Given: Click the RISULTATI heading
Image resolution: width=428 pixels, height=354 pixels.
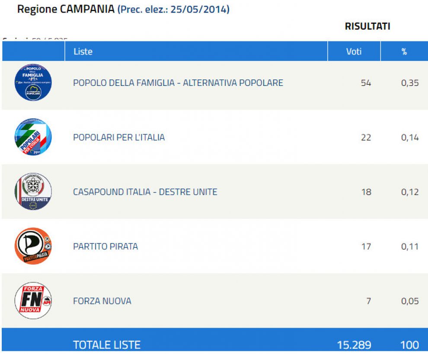Looking at the screenshot, I should click(367, 26).
